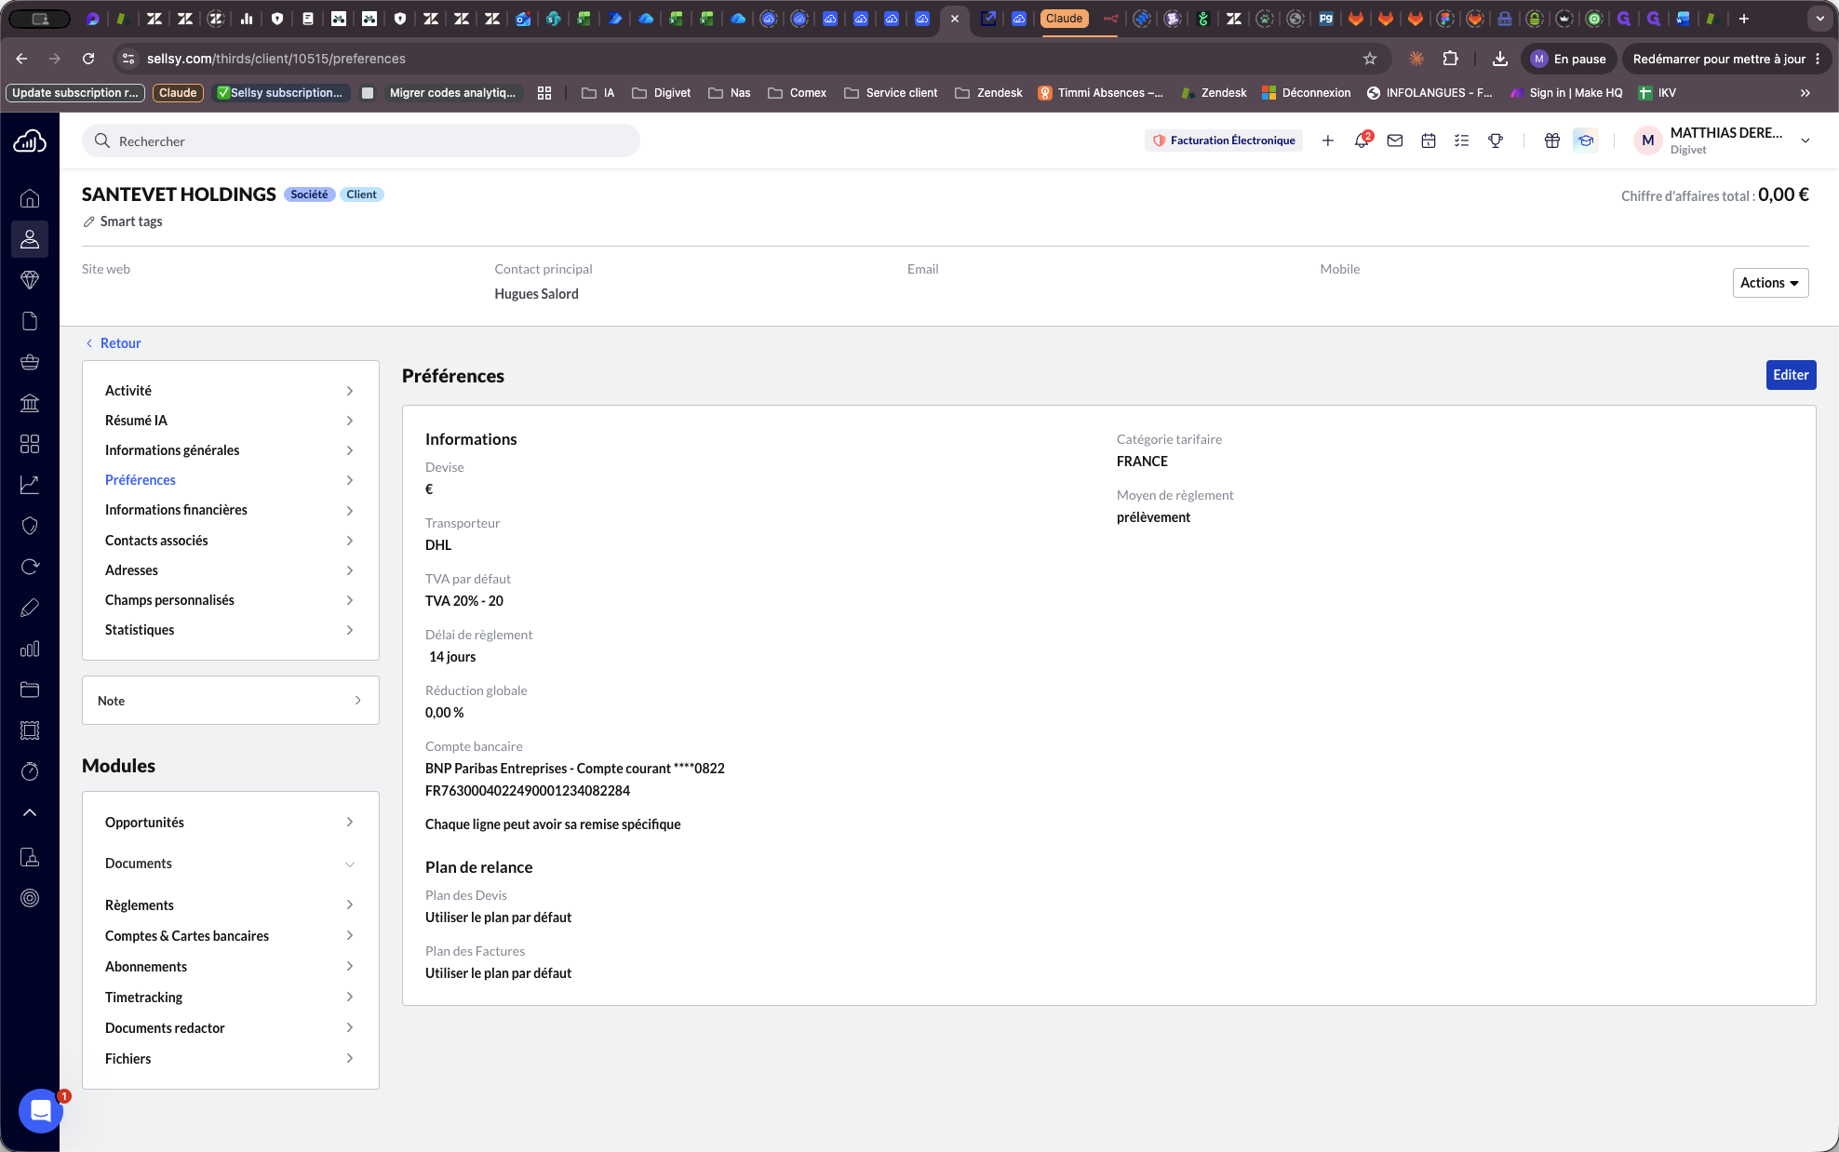Open Champs personnalisés menu item
The width and height of the screenshot is (1839, 1152).
pos(230,600)
